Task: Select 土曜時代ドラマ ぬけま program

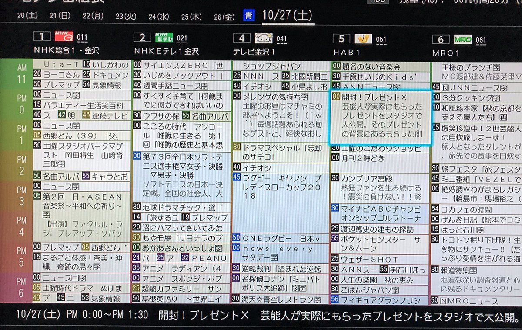Action: tap(82, 287)
